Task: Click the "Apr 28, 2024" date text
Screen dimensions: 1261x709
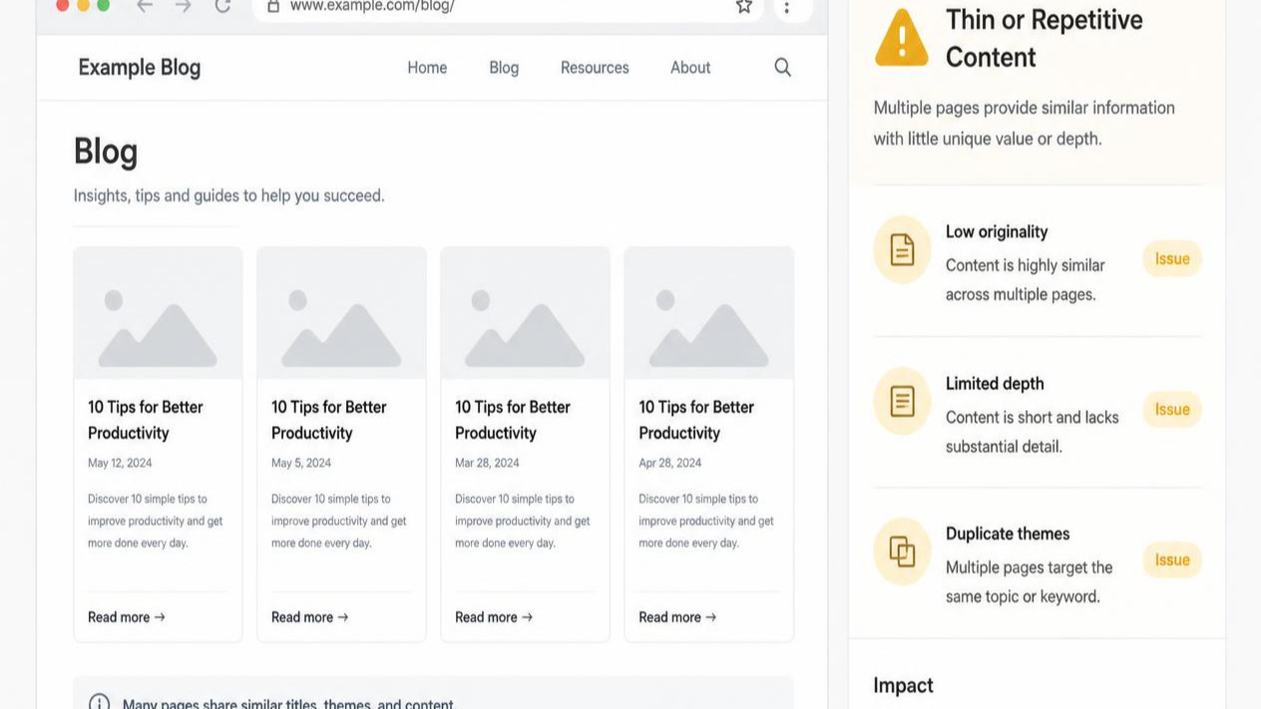Action: 670,463
